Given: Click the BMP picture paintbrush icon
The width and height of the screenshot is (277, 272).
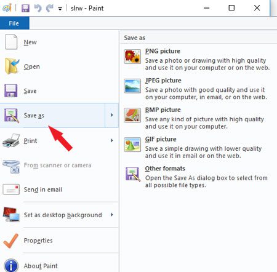Looking at the screenshot, I should [x=132, y=115].
